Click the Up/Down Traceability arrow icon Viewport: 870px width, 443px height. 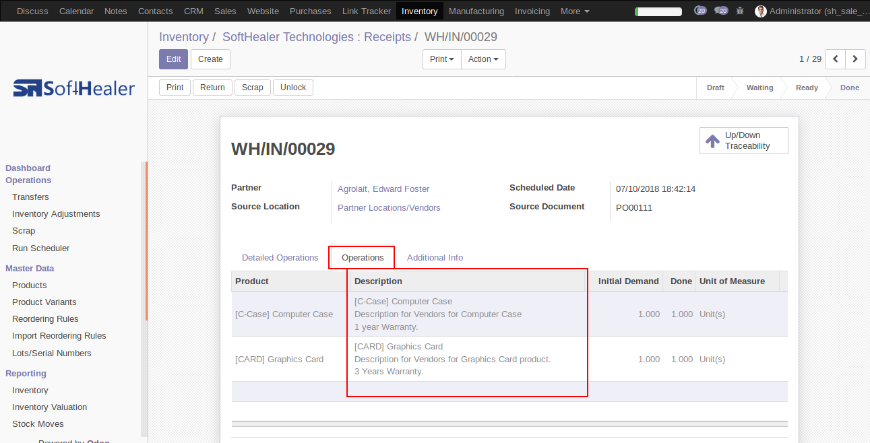pyautogui.click(x=712, y=141)
